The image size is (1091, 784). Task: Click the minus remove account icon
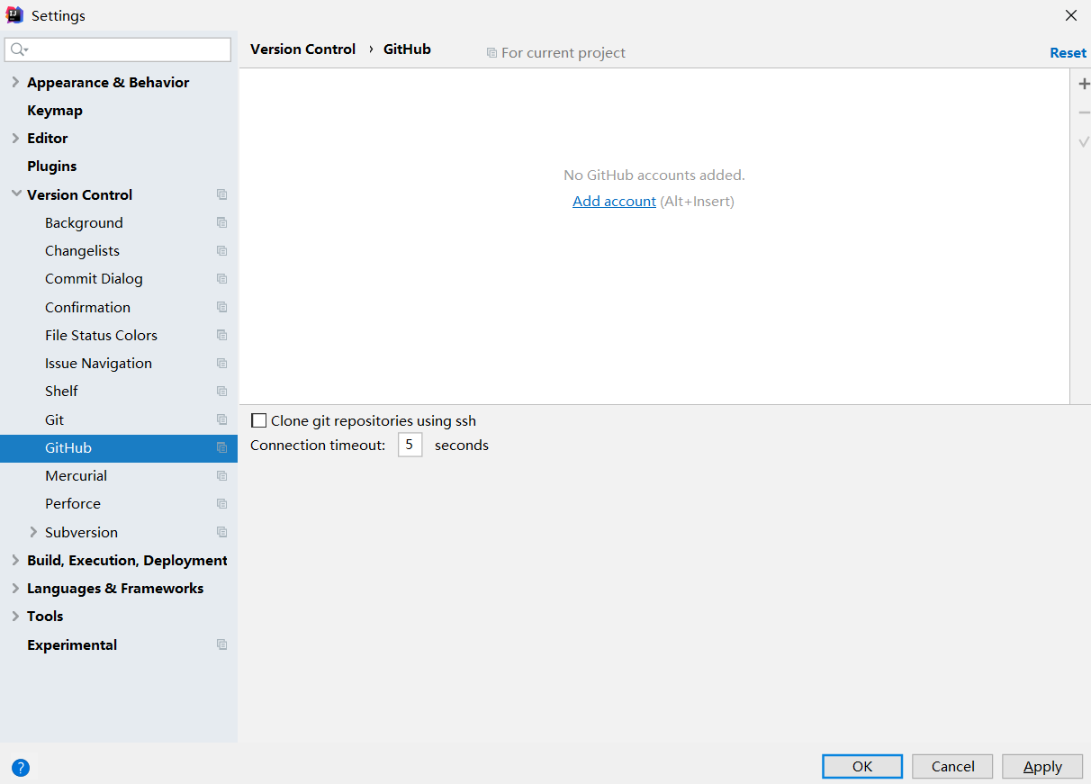click(1084, 113)
